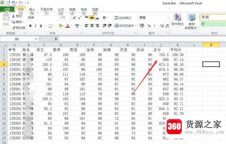Decrease font size with small A

[x=79, y=18]
